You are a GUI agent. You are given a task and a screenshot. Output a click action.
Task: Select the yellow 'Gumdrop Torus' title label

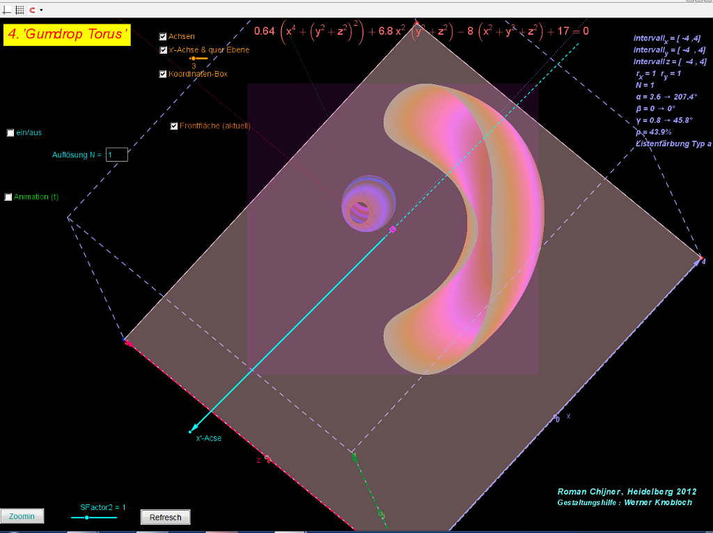click(x=67, y=35)
